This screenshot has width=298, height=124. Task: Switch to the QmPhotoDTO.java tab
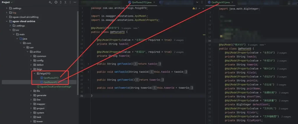141,2
